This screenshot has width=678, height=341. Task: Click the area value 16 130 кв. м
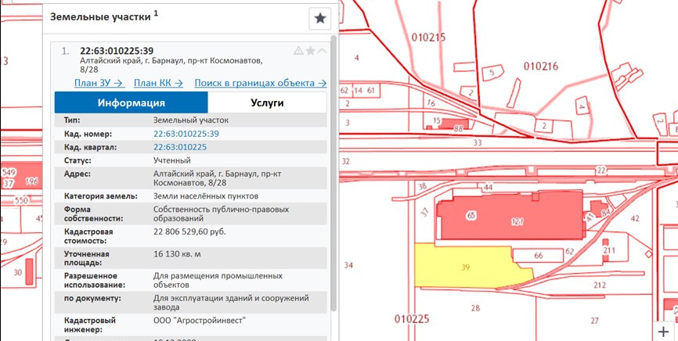pos(177,254)
